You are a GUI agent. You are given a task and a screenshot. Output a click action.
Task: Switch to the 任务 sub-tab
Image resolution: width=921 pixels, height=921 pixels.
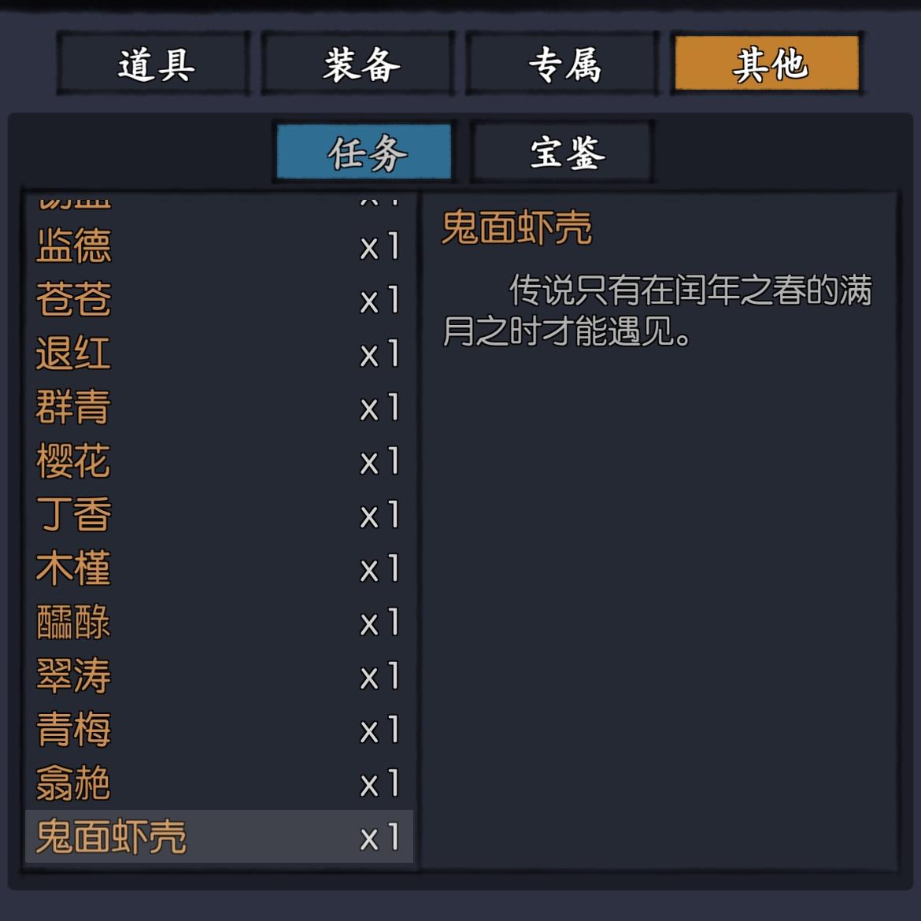click(x=364, y=152)
